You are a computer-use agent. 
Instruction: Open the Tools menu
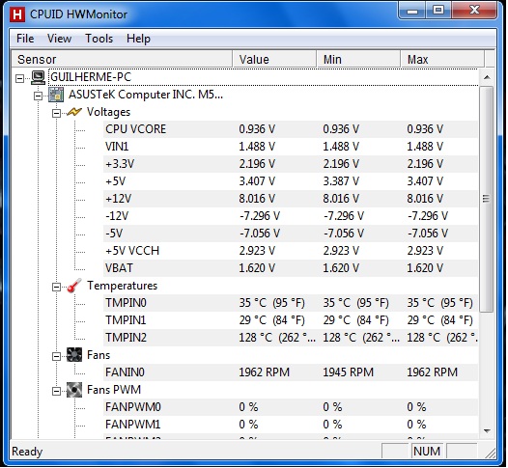coord(99,39)
